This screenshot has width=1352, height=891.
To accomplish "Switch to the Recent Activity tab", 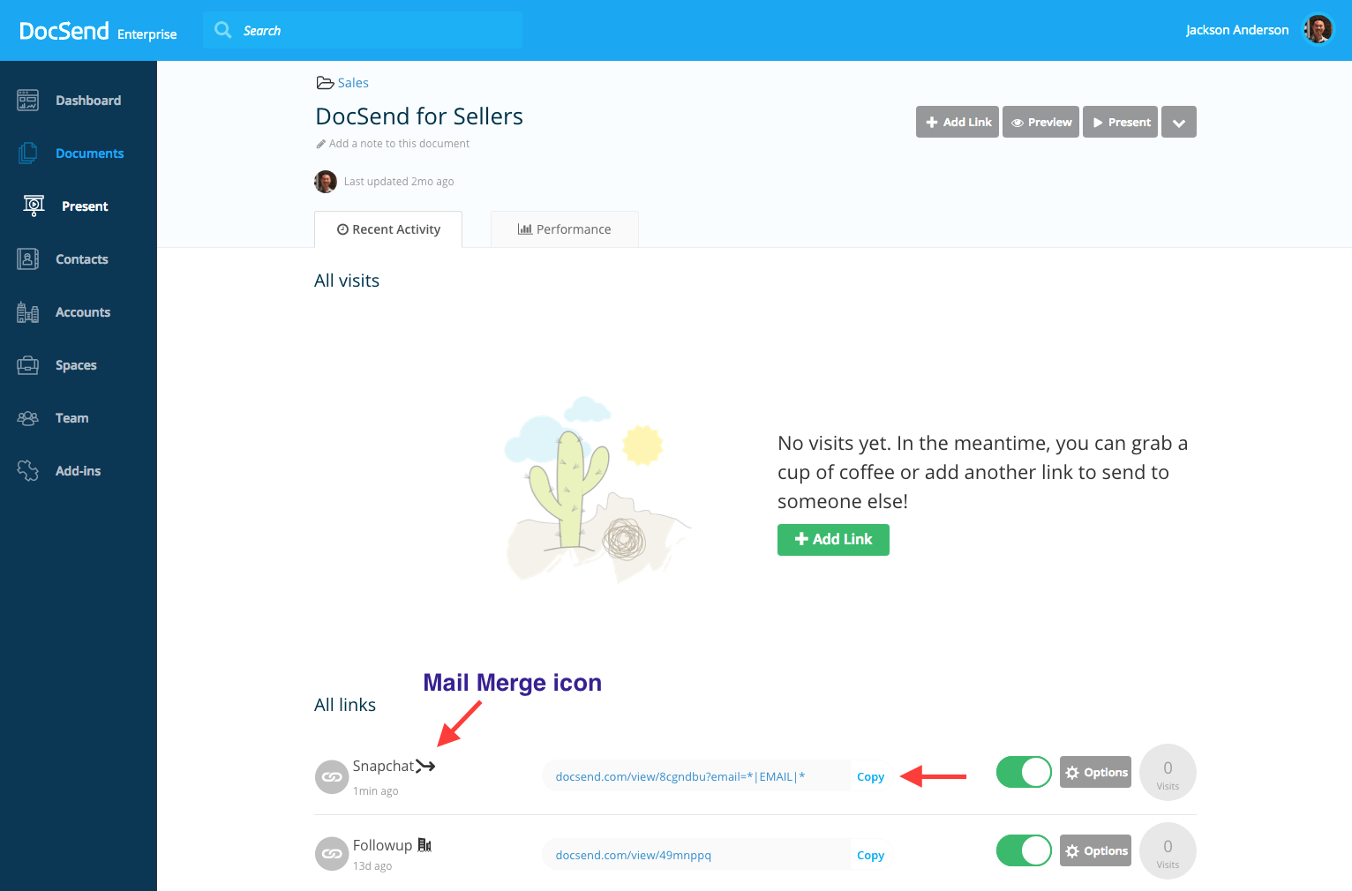I will (388, 229).
